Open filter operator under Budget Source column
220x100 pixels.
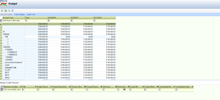pyautogui.click(x=38, y=90)
